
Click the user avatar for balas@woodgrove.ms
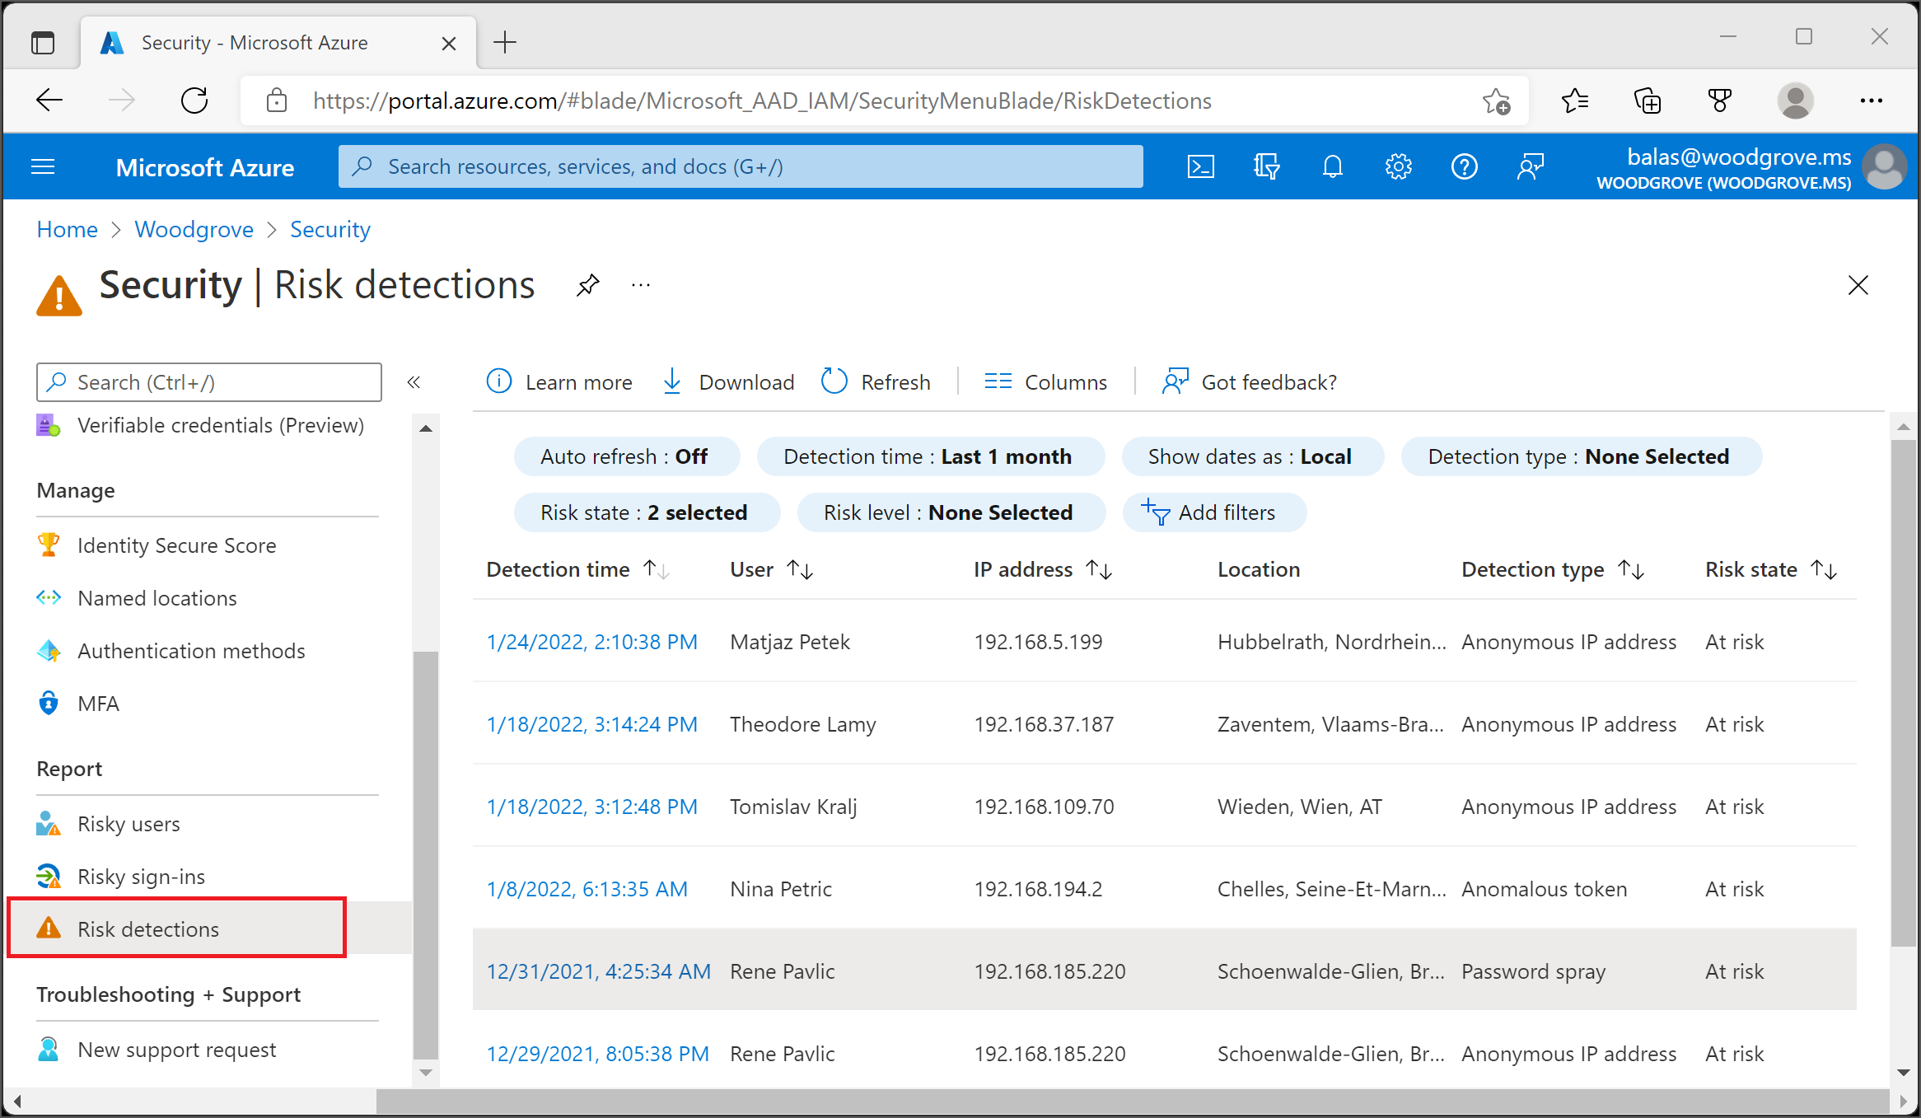coord(1885,167)
